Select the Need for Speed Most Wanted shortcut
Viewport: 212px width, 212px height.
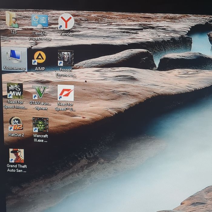(x=15, y=91)
